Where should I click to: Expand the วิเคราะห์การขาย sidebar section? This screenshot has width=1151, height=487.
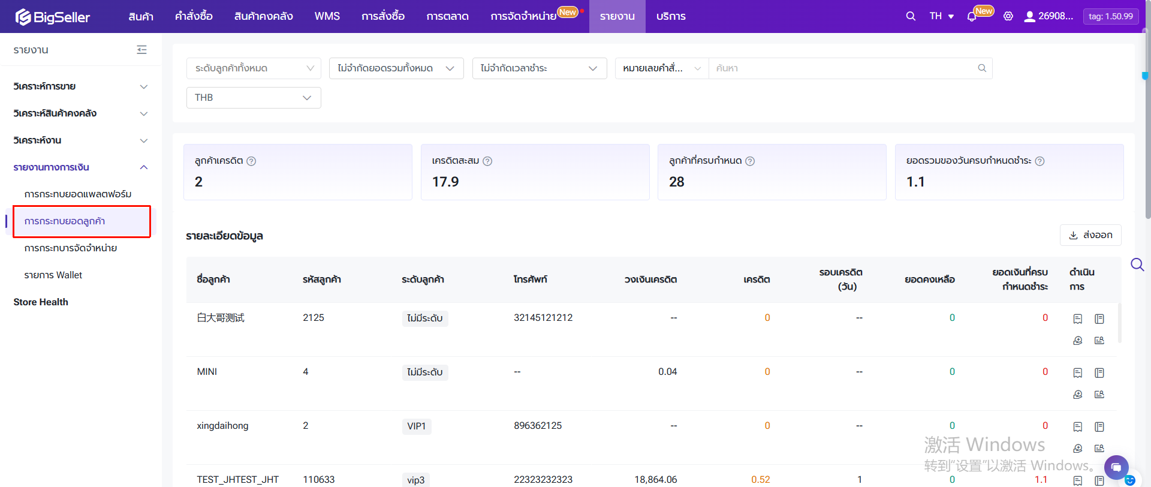[x=80, y=86]
